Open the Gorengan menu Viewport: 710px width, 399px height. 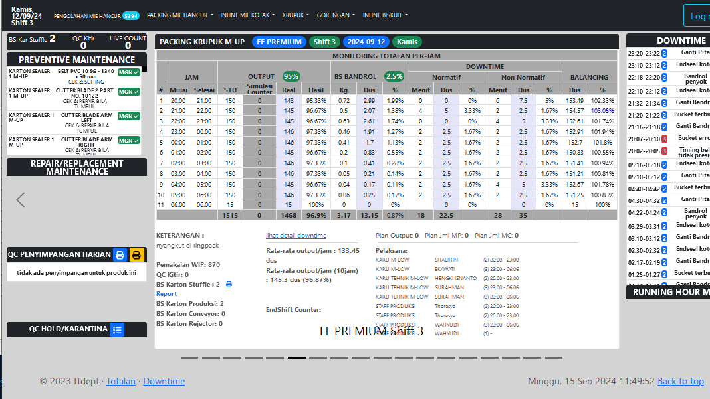click(x=336, y=15)
